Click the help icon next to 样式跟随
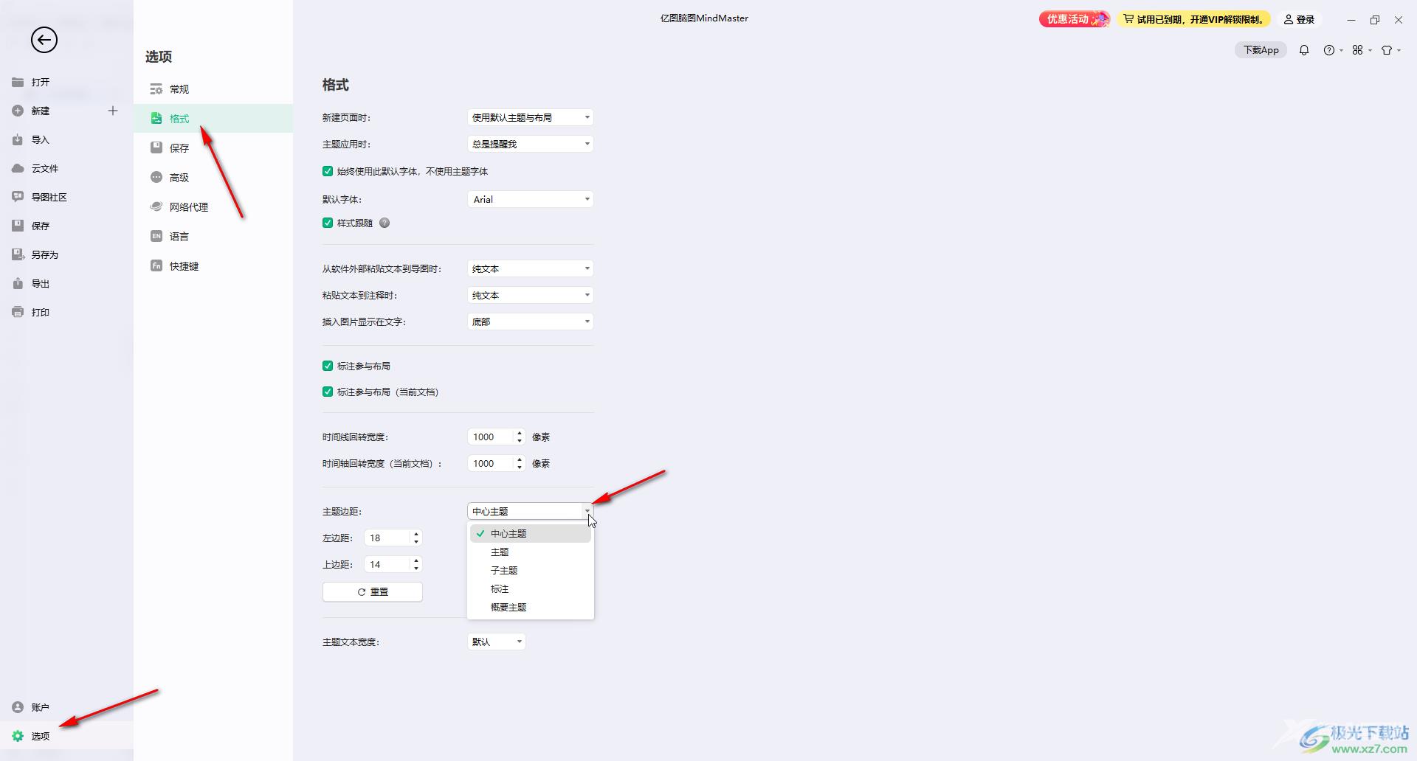The image size is (1417, 761). point(385,223)
